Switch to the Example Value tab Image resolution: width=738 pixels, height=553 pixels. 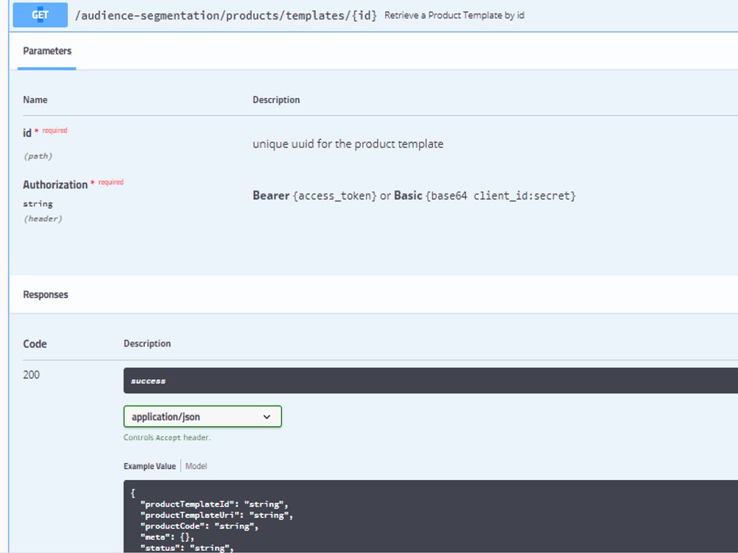pyautogui.click(x=150, y=466)
